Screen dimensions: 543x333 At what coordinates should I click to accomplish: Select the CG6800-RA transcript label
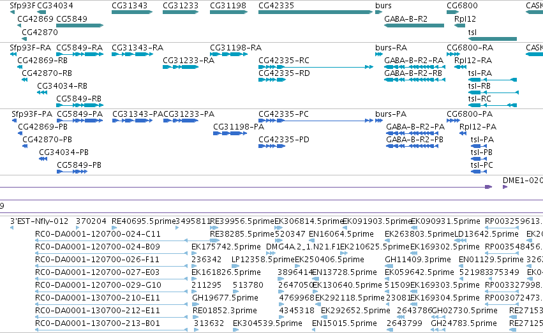coord(470,47)
